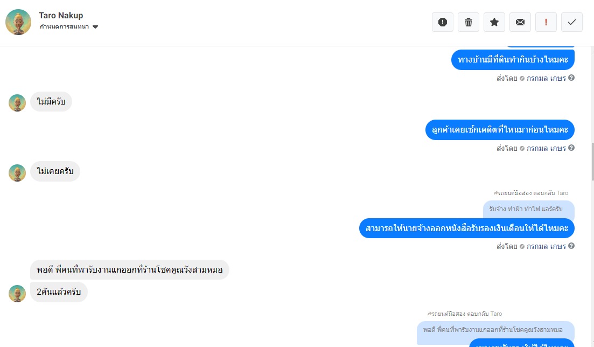Delete conversation with the trash icon
The image size is (594, 347).
click(468, 22)
